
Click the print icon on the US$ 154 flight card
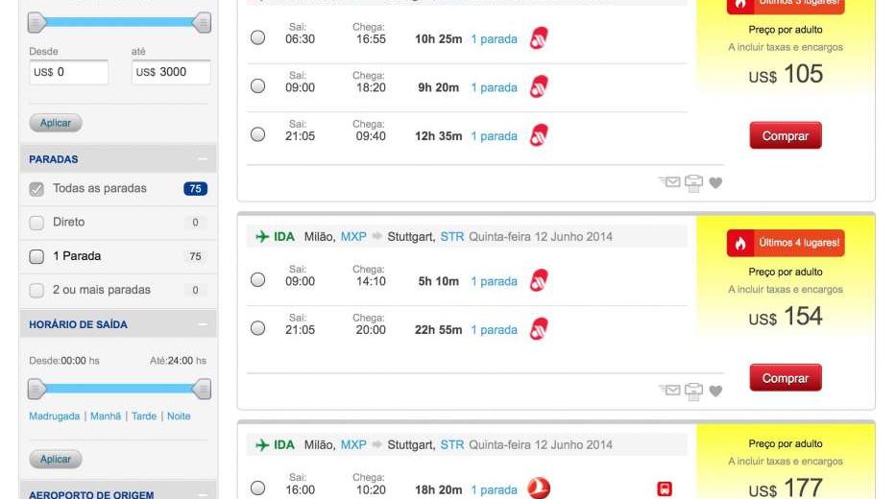click(693, 391)
